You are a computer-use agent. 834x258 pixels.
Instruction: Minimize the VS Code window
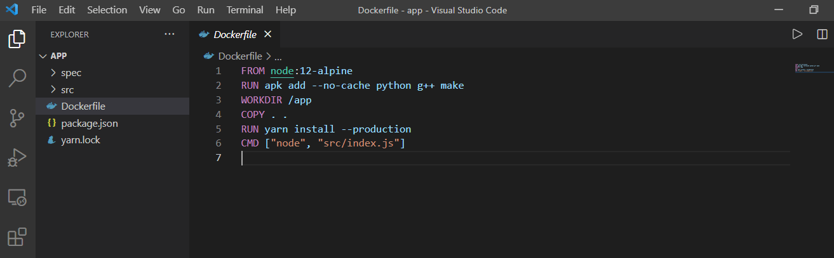(779, 10)
